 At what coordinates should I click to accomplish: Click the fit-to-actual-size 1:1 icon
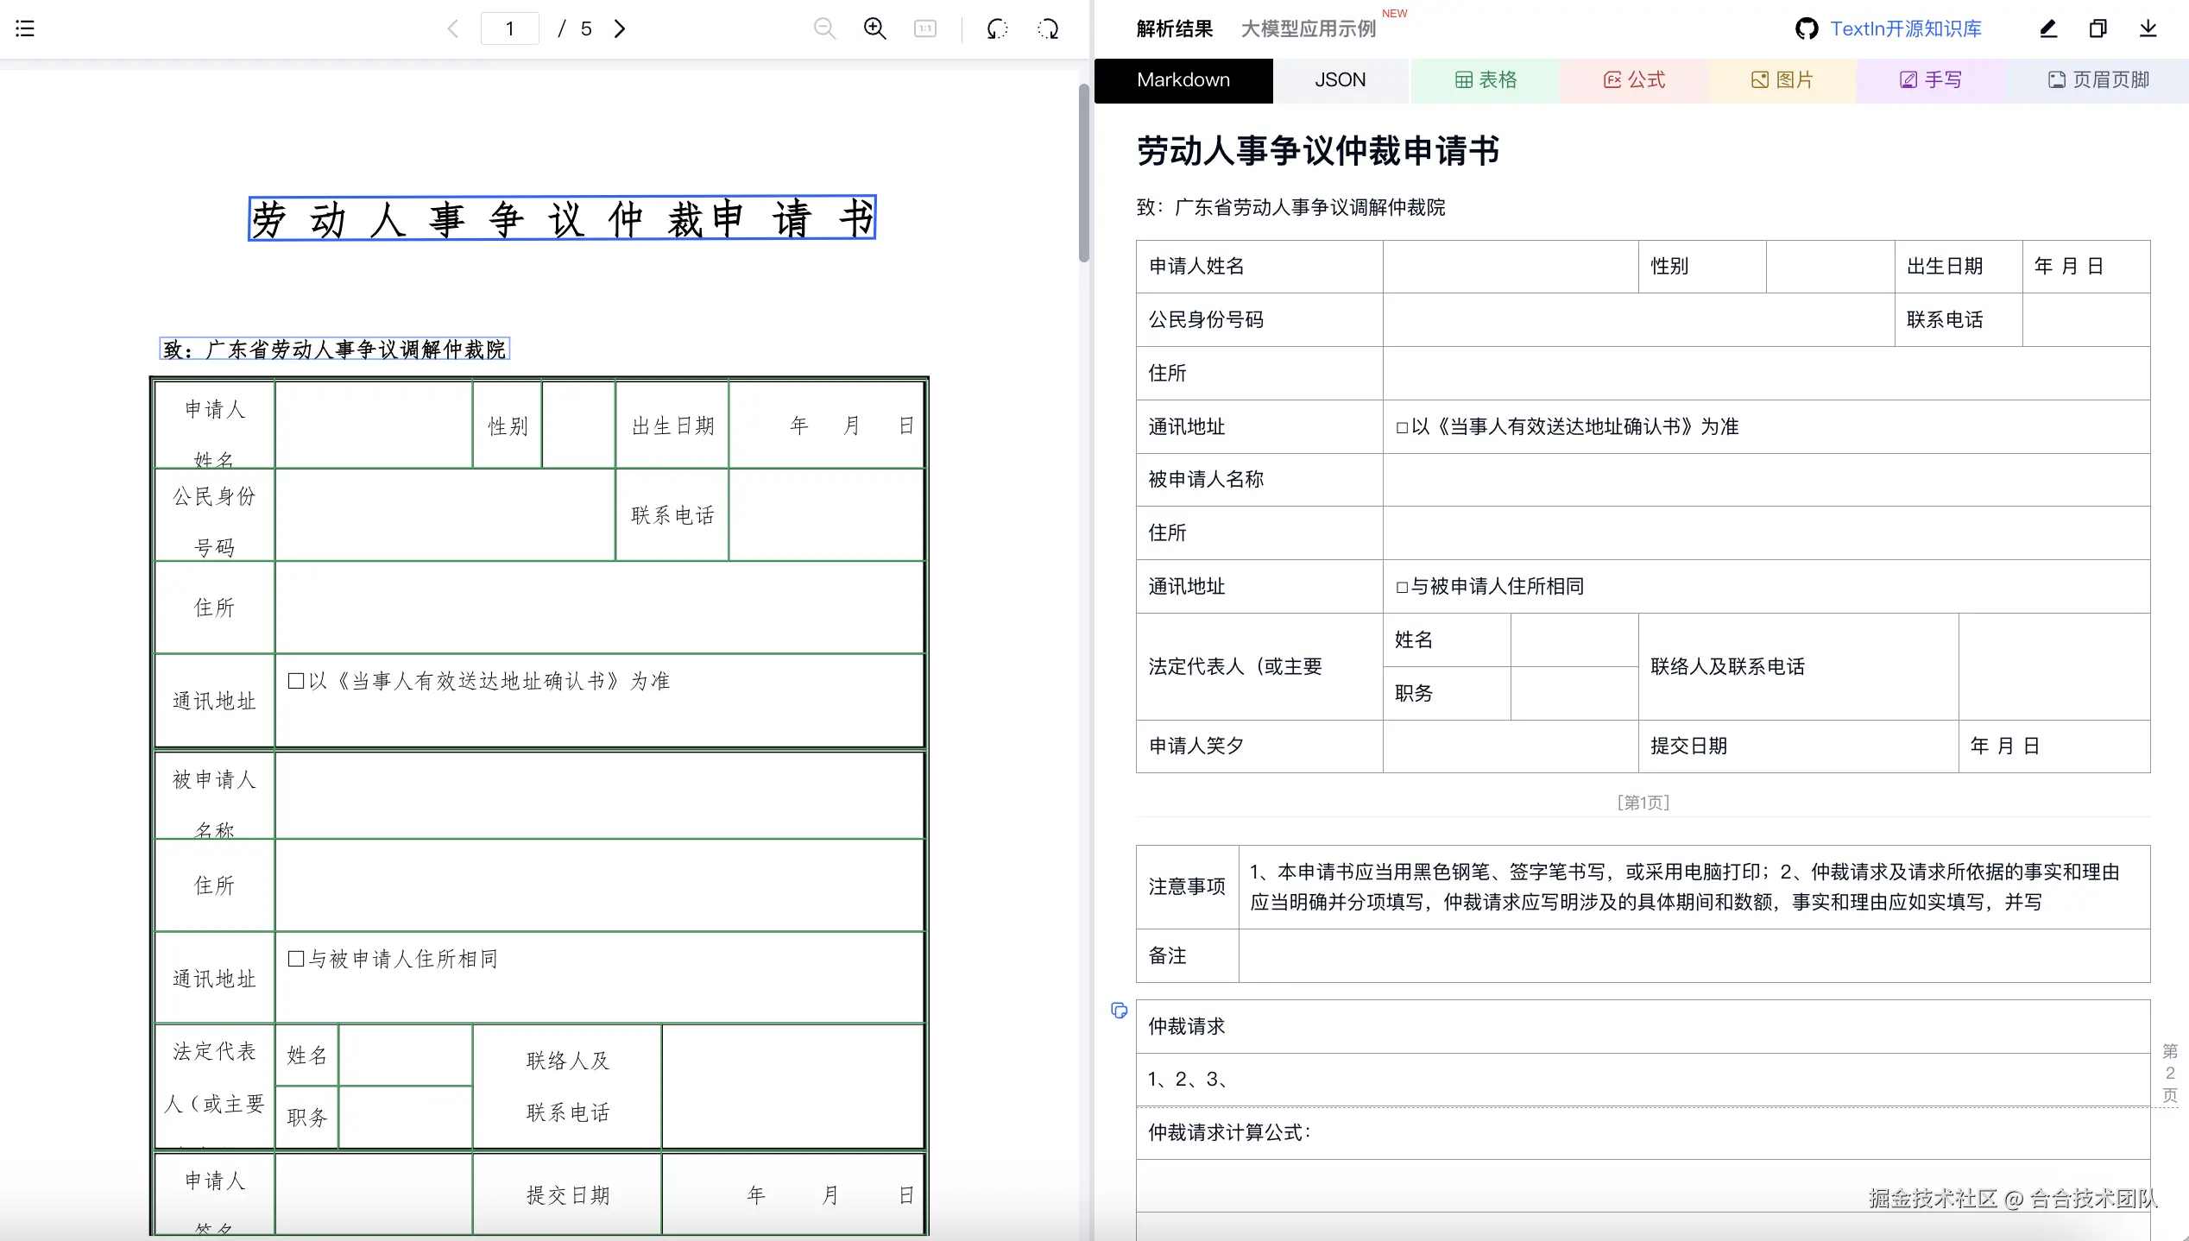[924, 28]
